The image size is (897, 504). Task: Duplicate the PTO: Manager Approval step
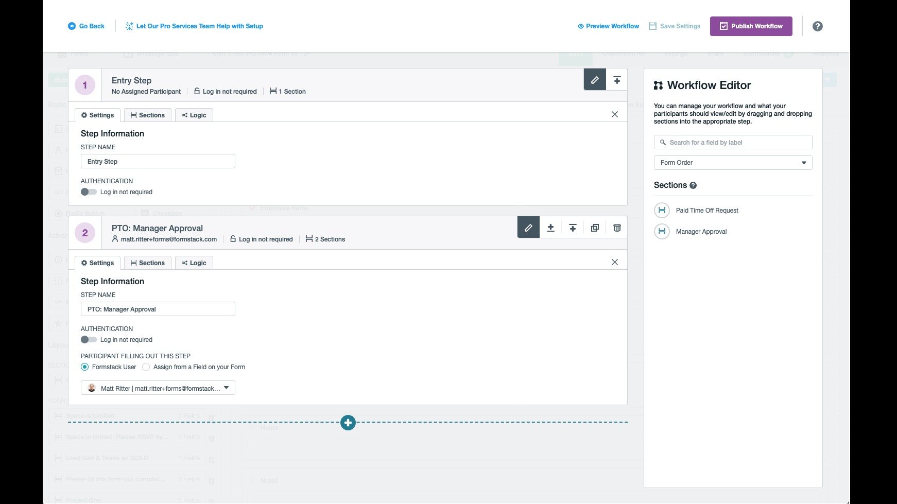595,227
